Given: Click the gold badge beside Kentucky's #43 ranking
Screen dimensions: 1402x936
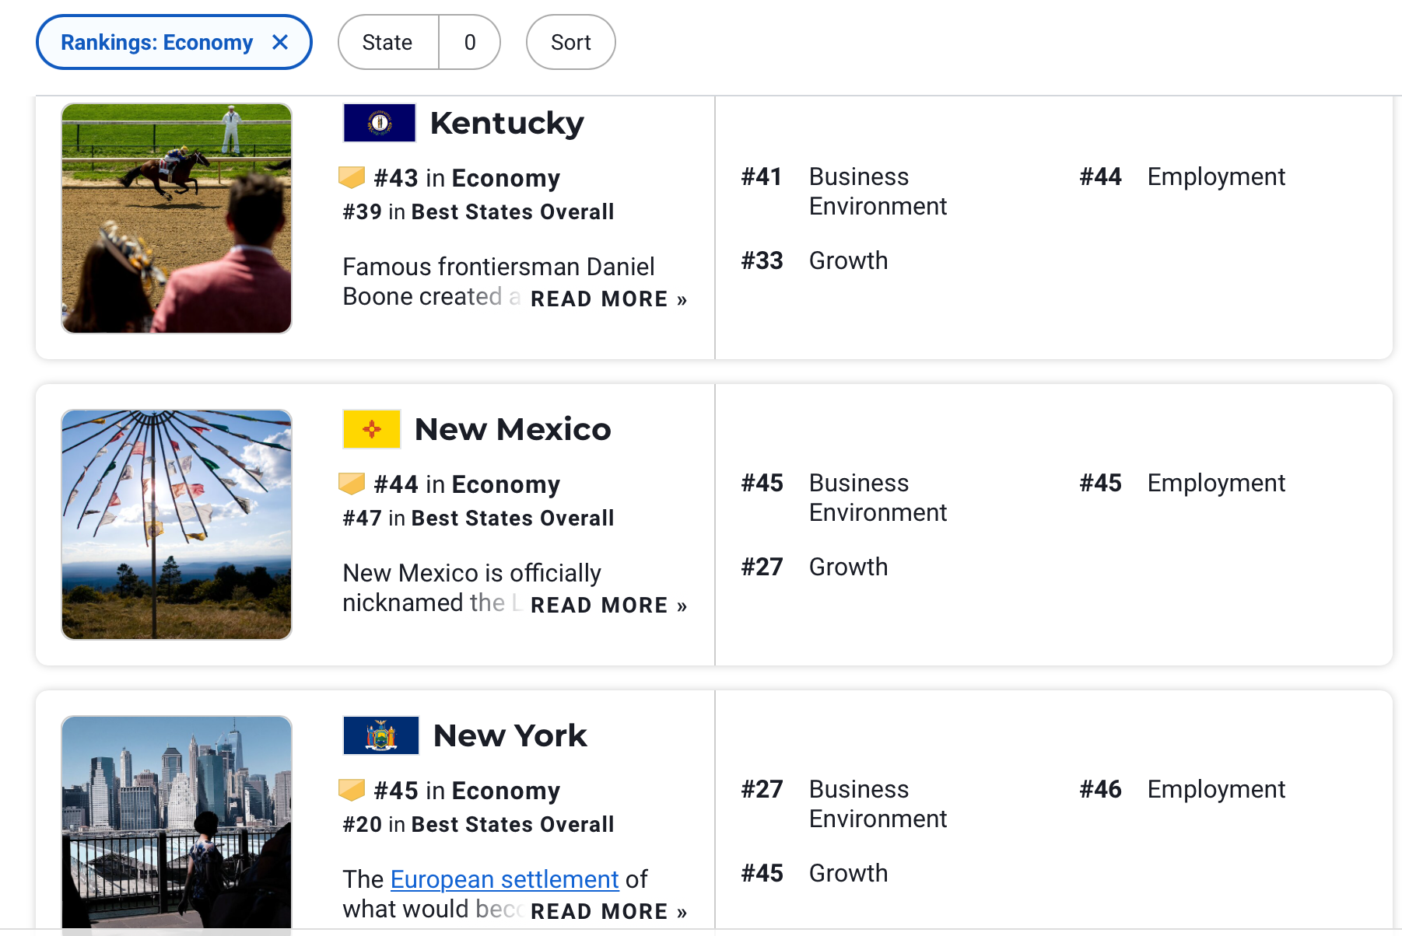Looking at the screenshot, I should pos(352,177).
